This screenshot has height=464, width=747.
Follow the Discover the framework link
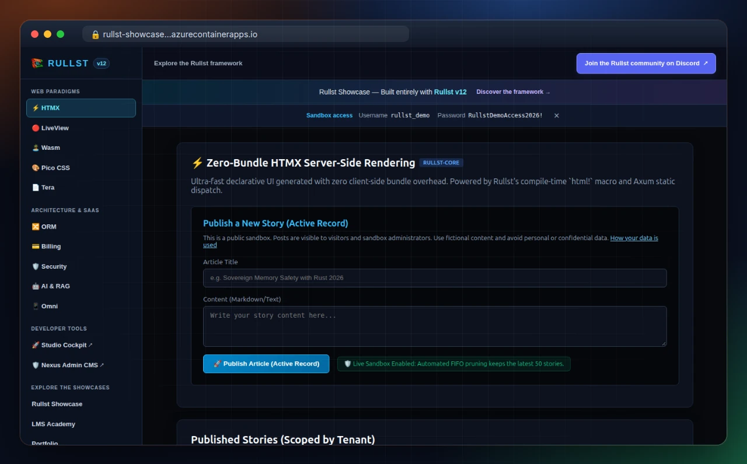click(x=513, y=92)
